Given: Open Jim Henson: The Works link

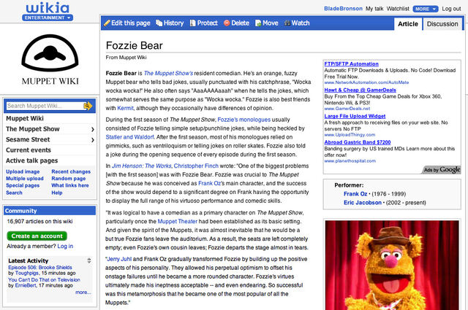Looking at the screenshot, I should (x=141, y=166).
